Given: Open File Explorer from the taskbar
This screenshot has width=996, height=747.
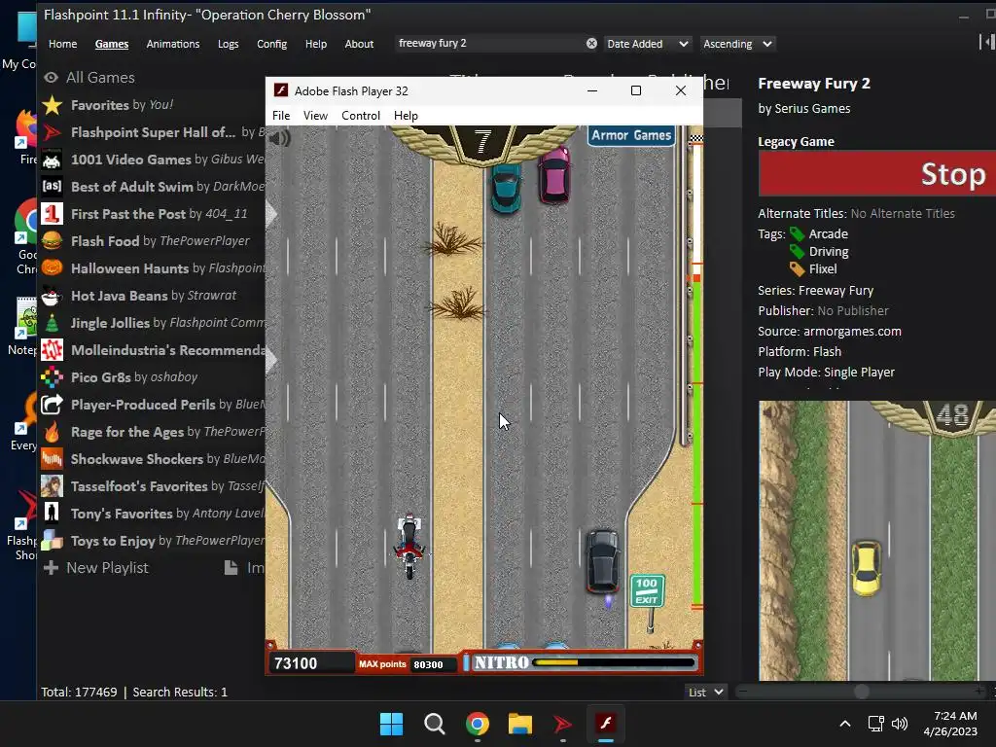Looking at the screenshot, I should [x=519, y=724].
